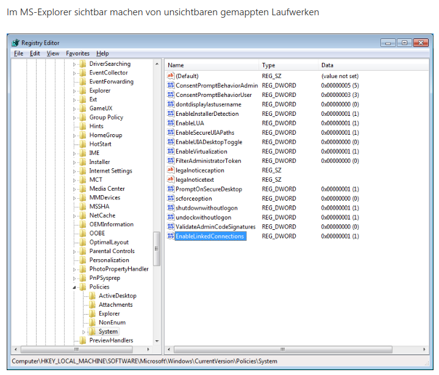
Task: Click the Registry Editor title bar icon
Action: coord(15,43)
